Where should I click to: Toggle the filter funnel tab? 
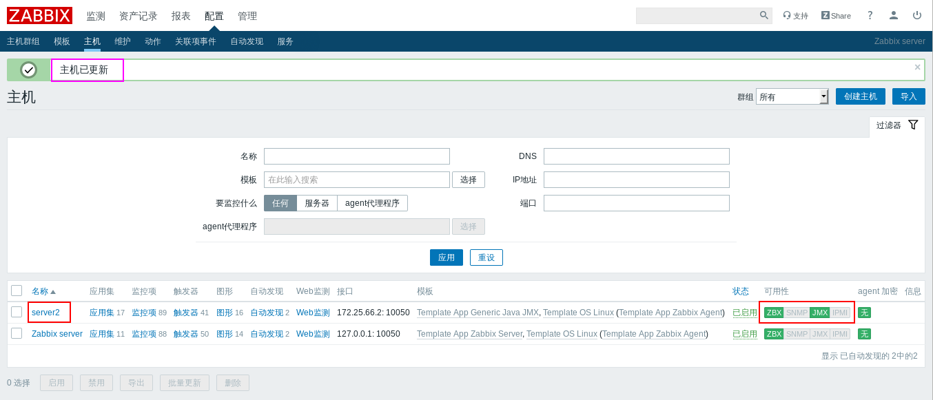click(897, 125)
